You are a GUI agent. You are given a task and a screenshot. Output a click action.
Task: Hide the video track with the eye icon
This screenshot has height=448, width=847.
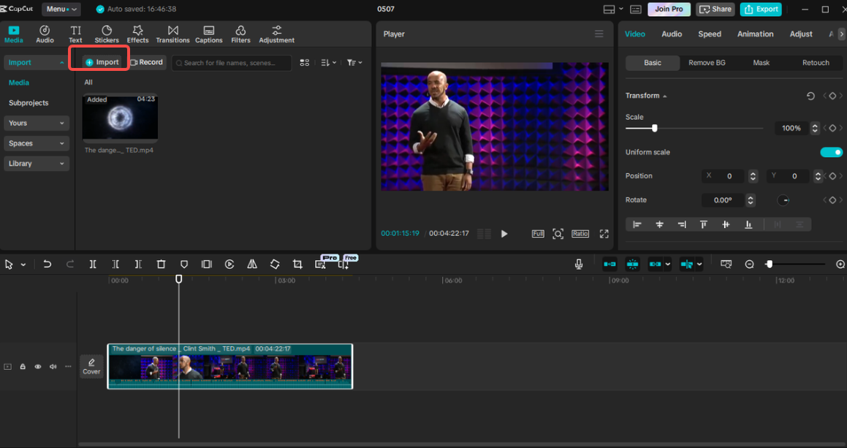point(37,366)
